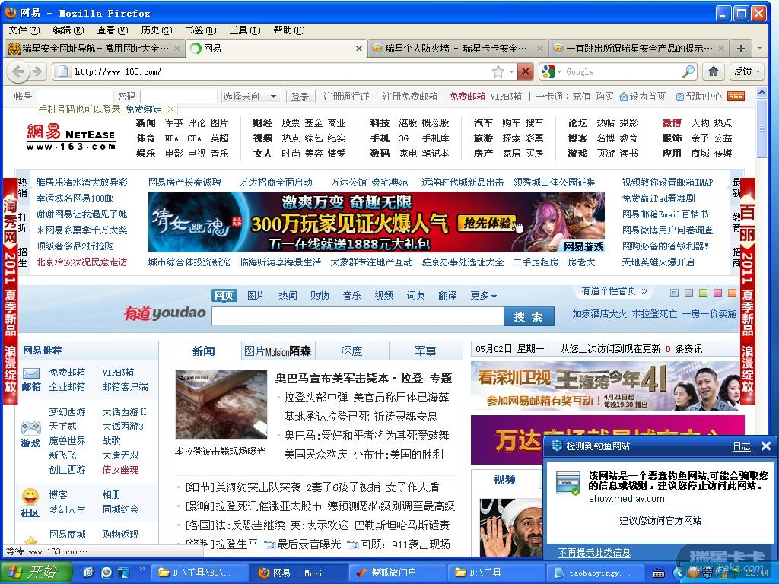Screen dimensions: 779x584
Task: Click the 帐号 account input field
Action: pos(75,97)
